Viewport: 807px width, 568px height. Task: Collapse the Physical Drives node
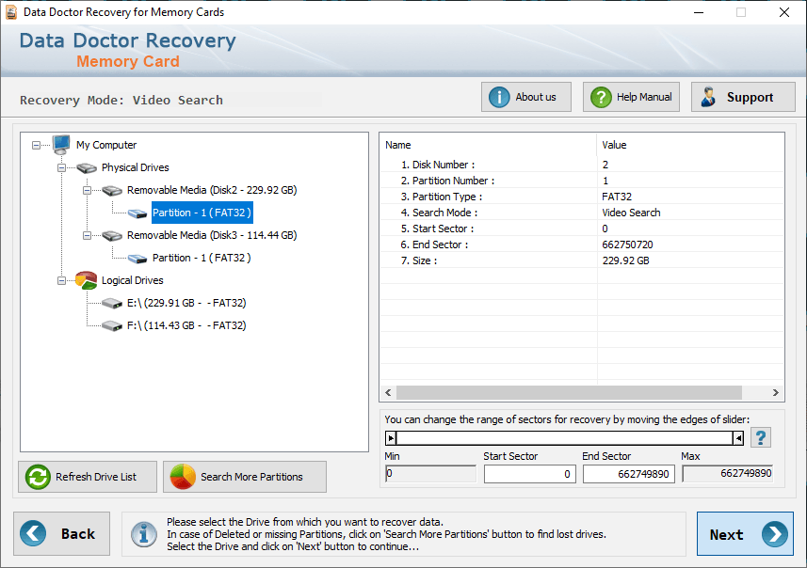61,168
